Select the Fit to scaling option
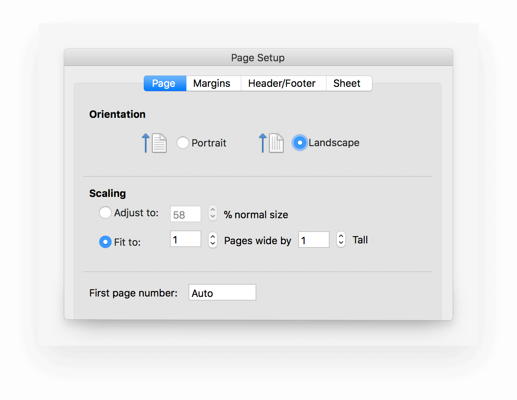The height and width of the screenshot is (400, 517). (x=105, y=242)
